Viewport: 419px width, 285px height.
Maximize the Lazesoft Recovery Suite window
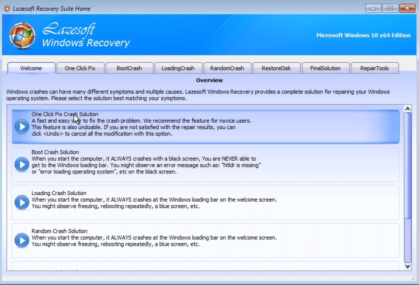(390, 8)
